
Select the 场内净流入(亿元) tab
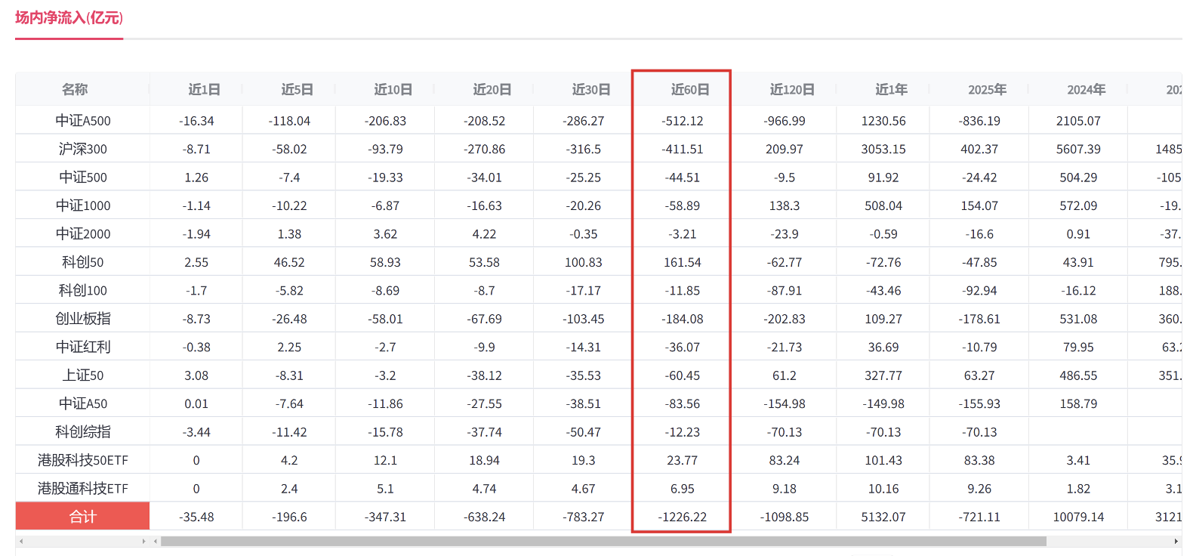pos(69,18)
